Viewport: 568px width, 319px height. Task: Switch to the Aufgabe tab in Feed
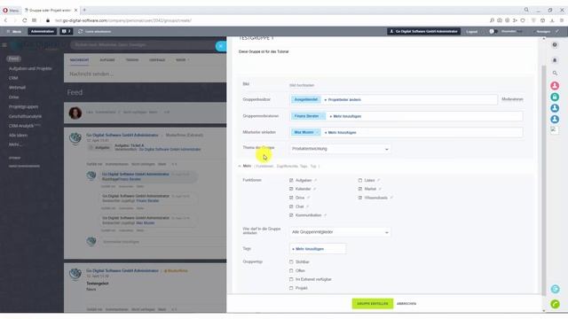(107, 60)
